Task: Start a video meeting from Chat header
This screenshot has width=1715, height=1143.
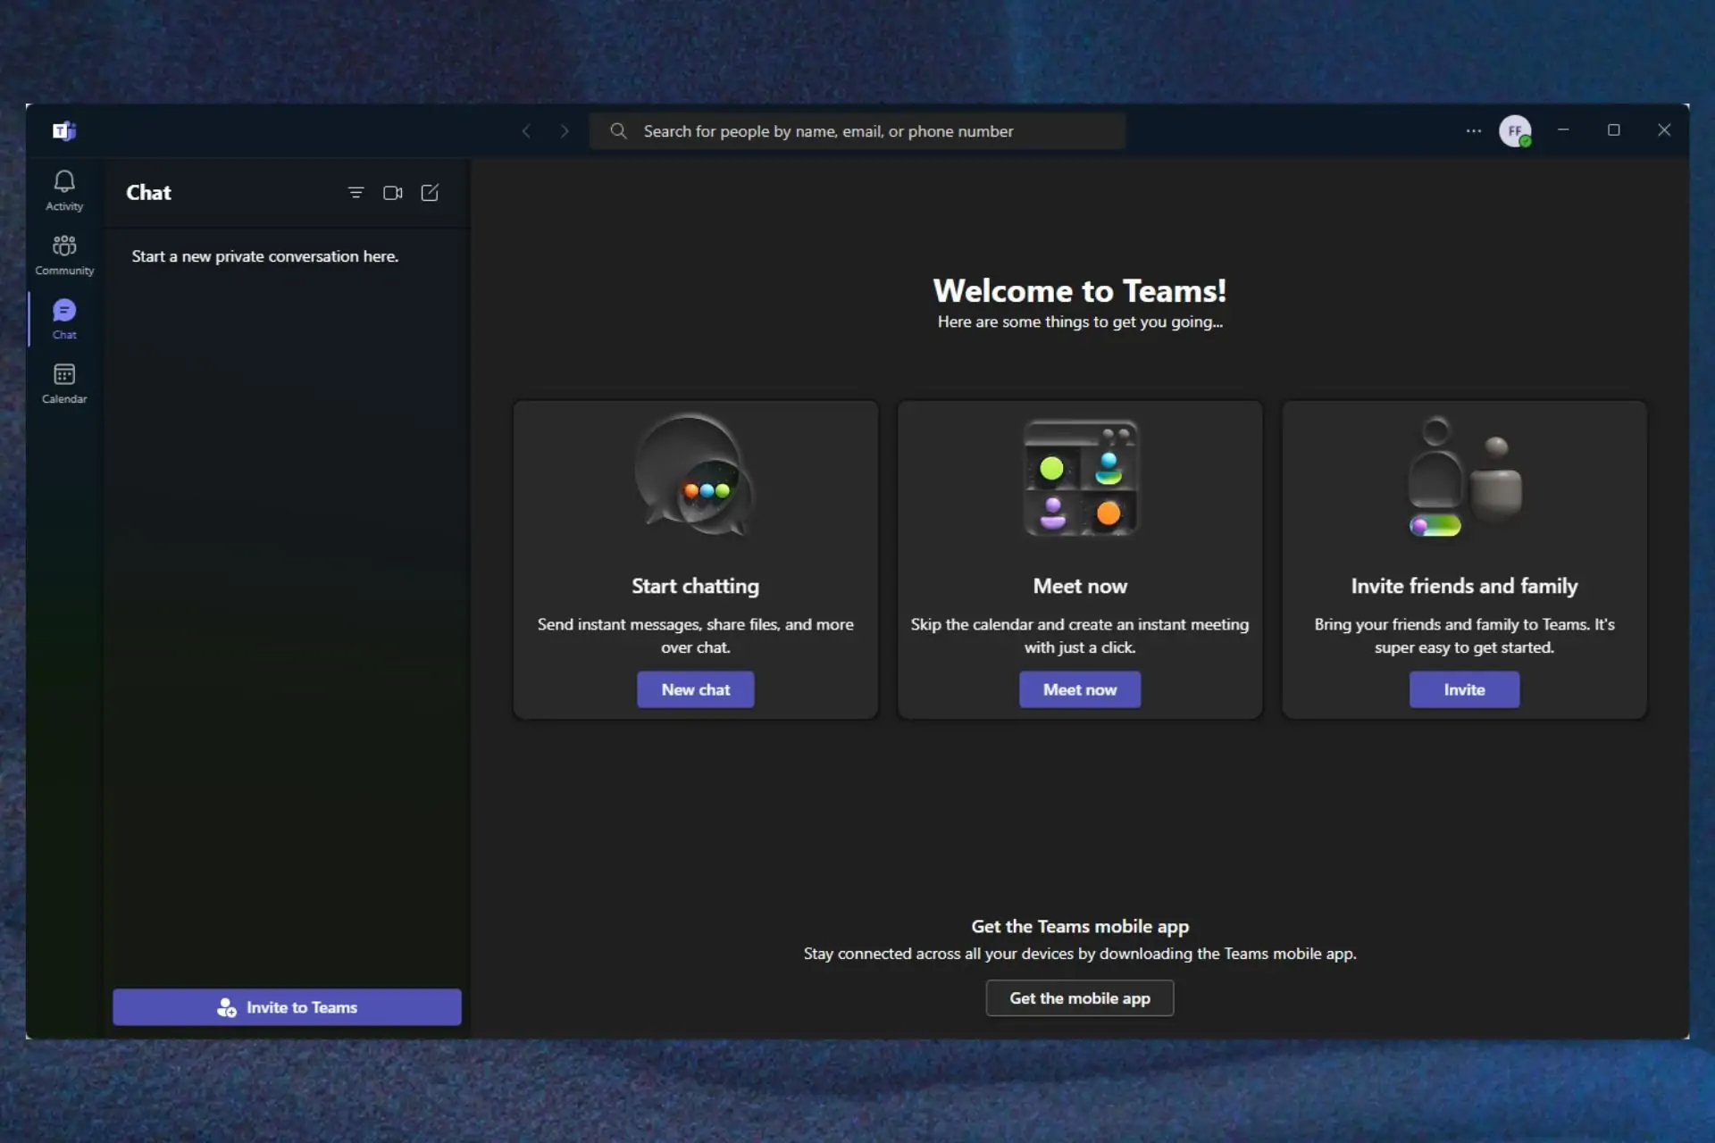Action: pyautogui.click(x=393, y=193)
